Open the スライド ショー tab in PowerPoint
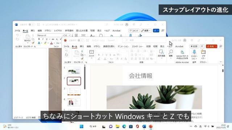 137,47
